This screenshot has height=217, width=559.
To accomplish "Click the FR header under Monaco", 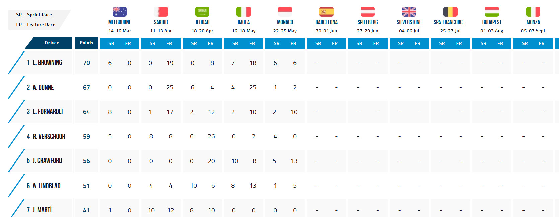I will coord(293,43).
